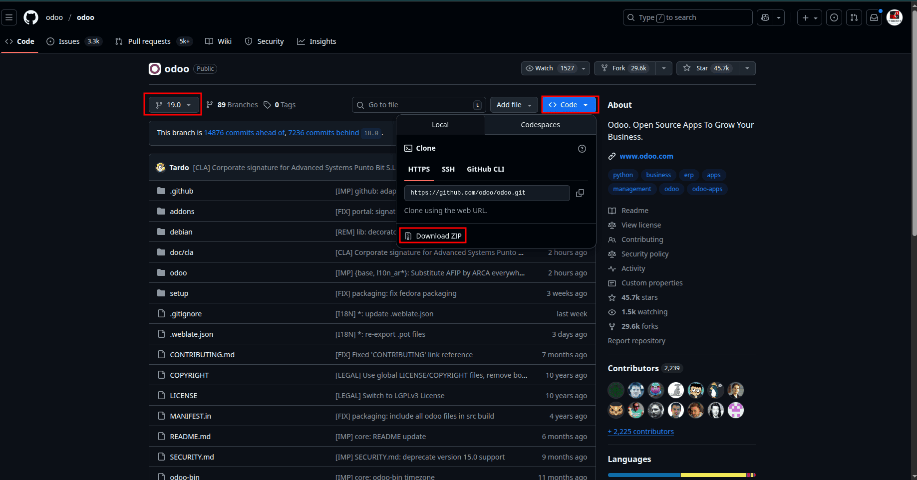Open the debian folder
The width and height of the screenshot is (917, 480).
tap(181, 232)
